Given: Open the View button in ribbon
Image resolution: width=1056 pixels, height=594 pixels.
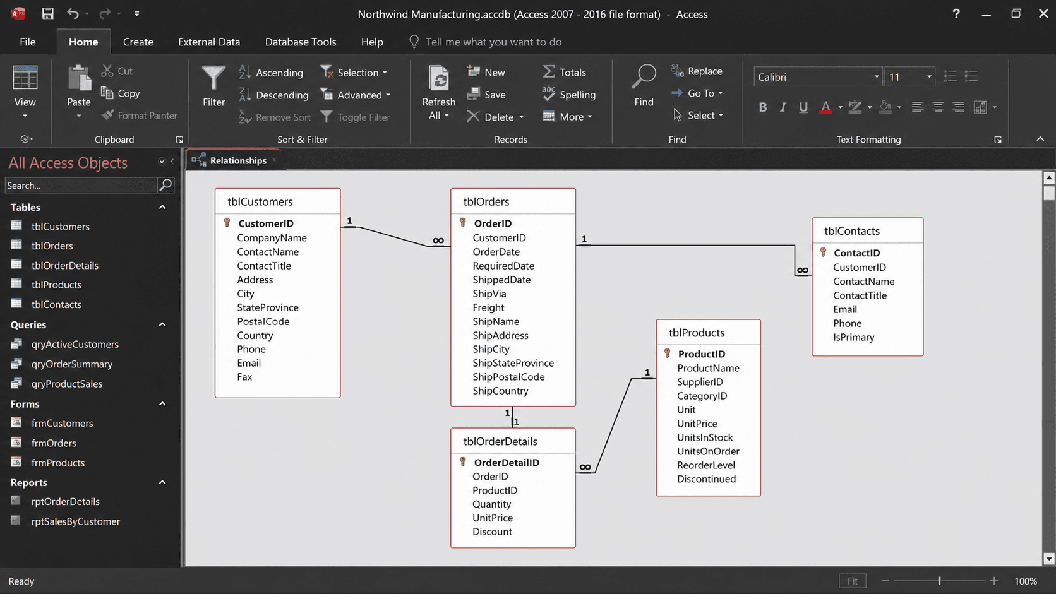Looking at the screenshot, I should pyautogui.click(x=25, y=92).
